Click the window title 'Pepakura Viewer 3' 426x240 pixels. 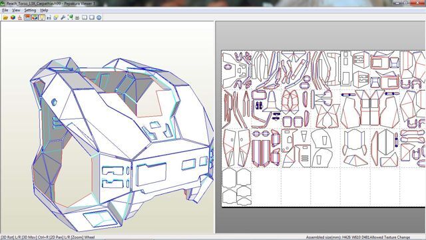click(x=80, y=3)
